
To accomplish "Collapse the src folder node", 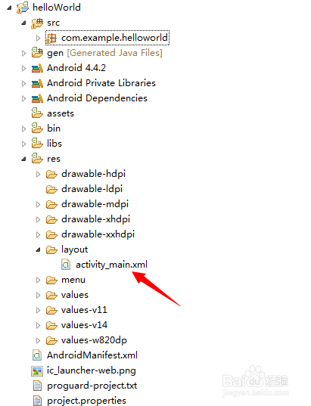I will [x=24, y=23].
